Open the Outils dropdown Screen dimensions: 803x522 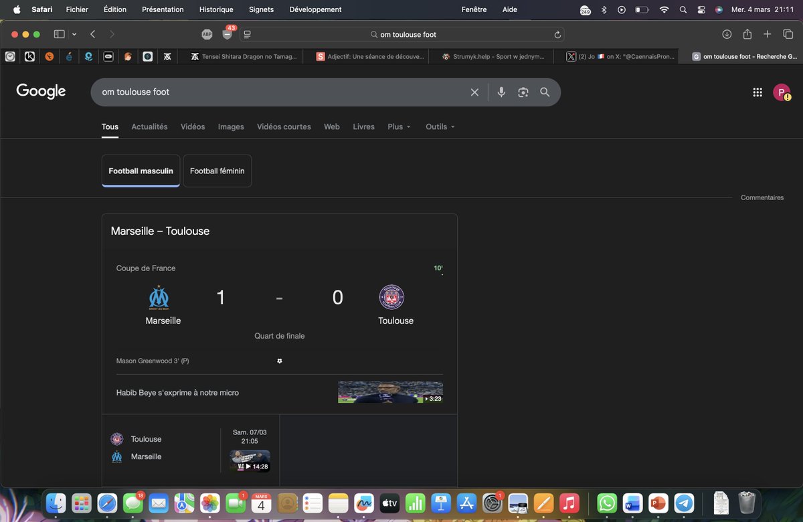click(440, 126)
